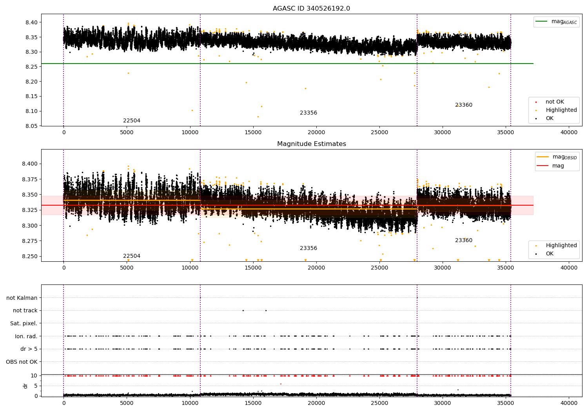588x412 pixels.
Task: Click the 8.375 y-axis tick label
Action: [30, 179]
